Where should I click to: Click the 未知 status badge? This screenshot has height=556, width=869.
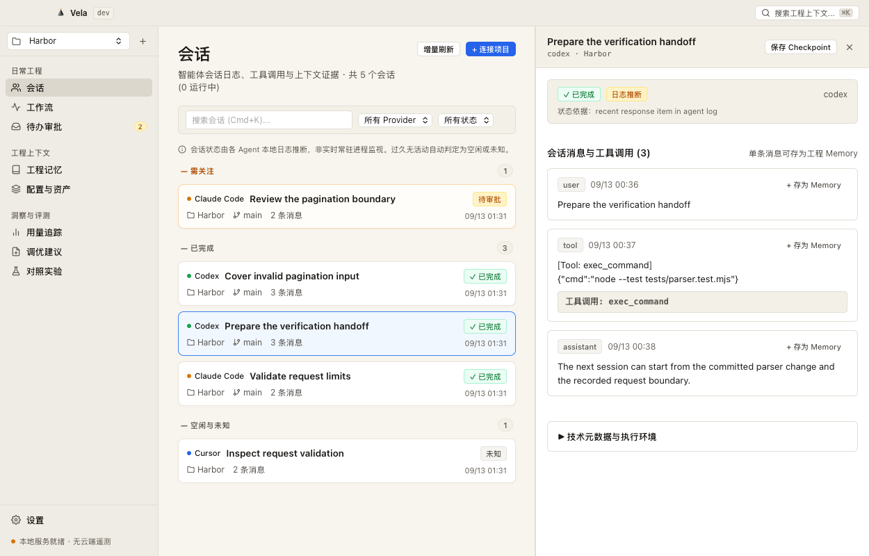[494, 454]
